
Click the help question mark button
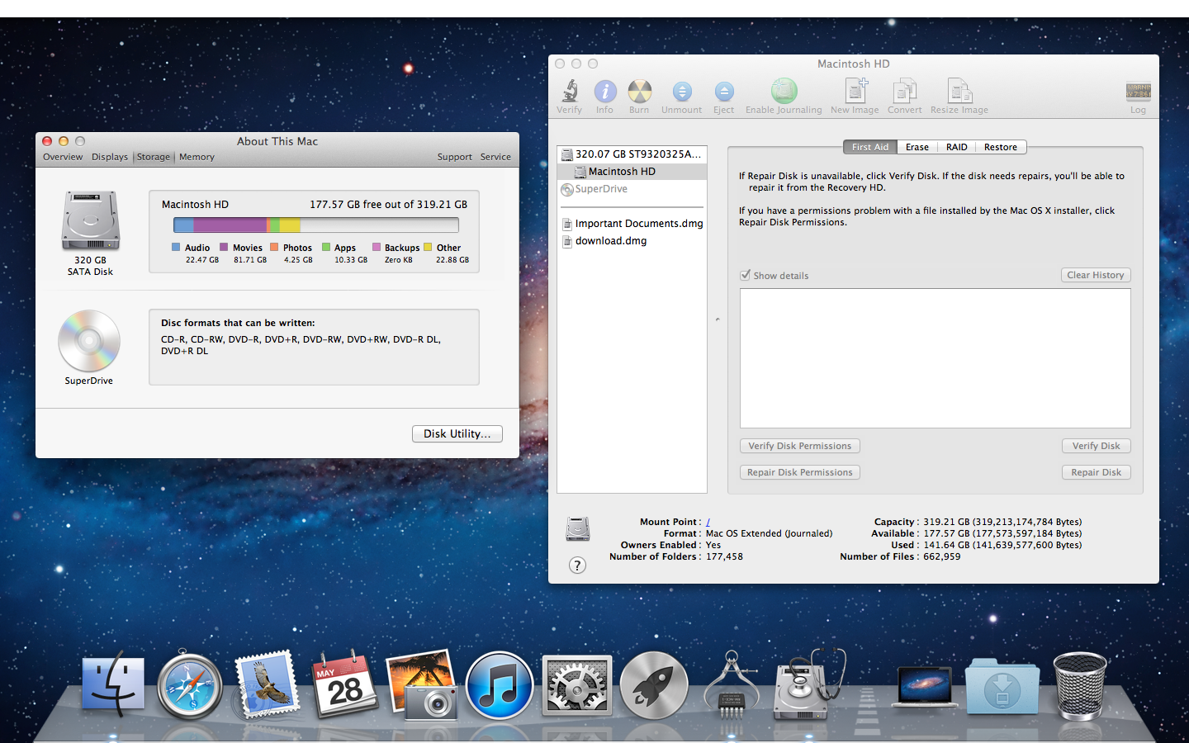point(577,566)
